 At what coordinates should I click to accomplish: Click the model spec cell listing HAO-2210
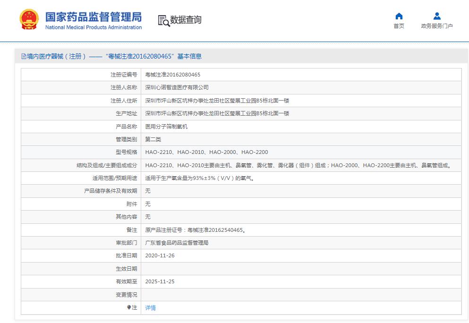point(206,152)
